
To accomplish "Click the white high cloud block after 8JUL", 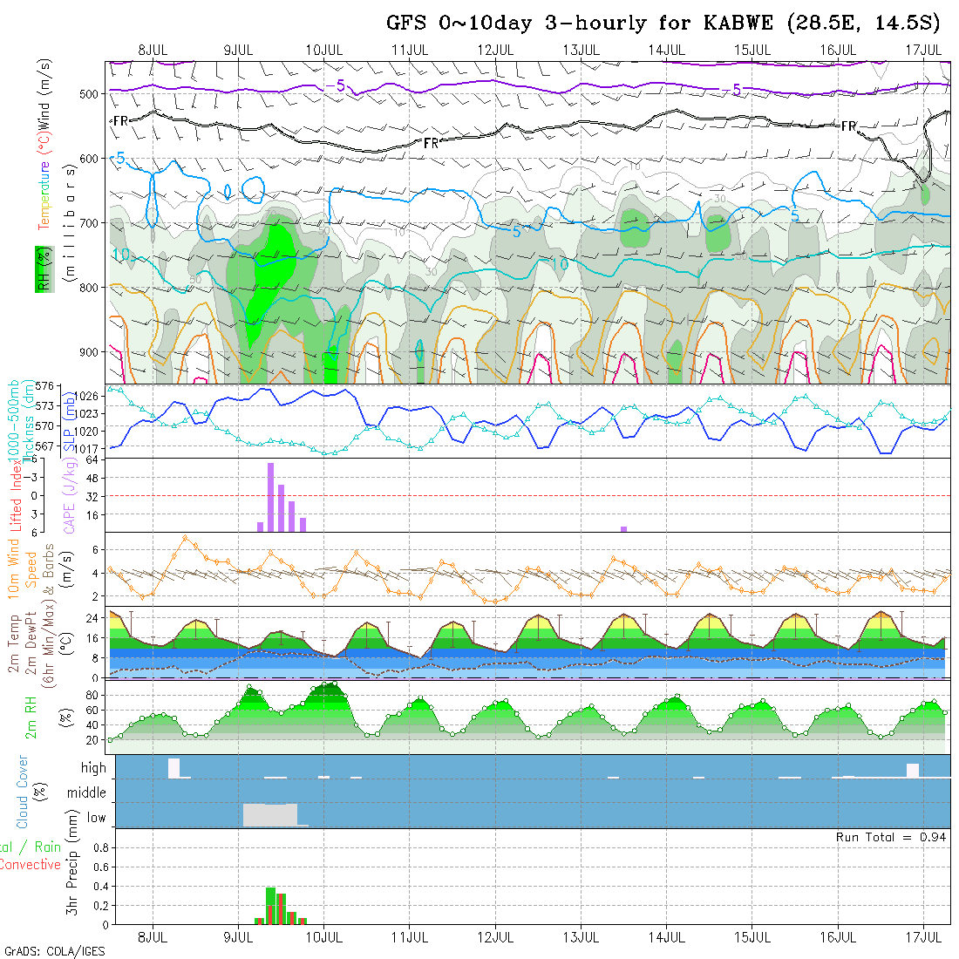I will click(173, 768).
